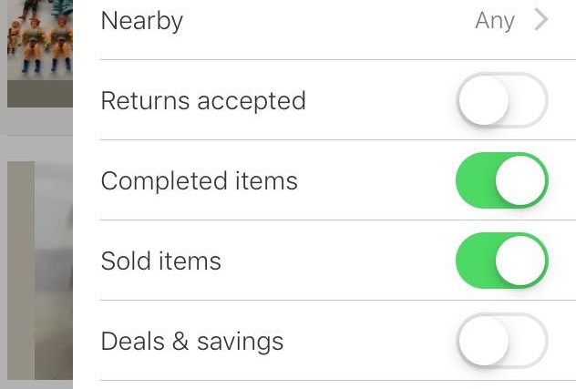This screenshot has height=389, width=576.
Task: Tap the "Returns accepted" label text
Action: coord(203,100)
